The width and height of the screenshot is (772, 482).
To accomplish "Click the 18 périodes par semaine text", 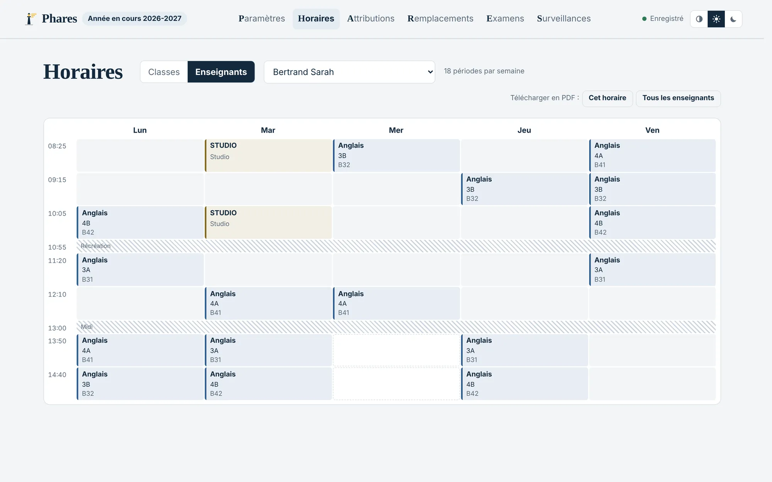I will [x=484, y=71].
